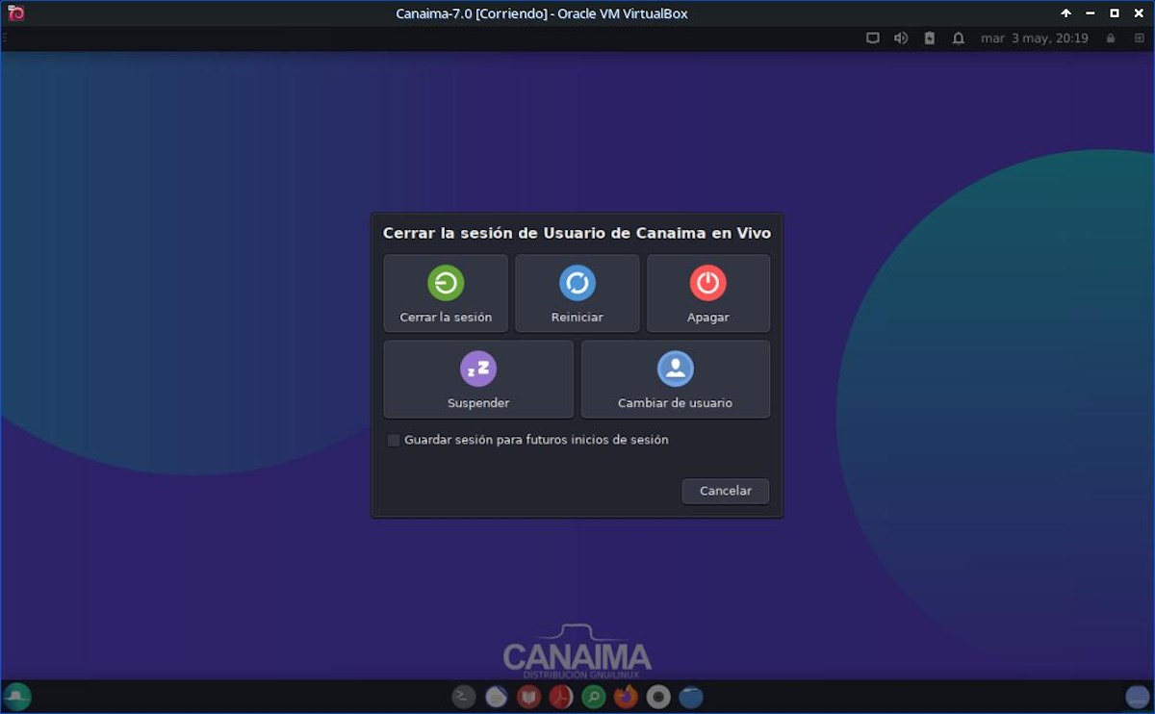
Task: Open the red book app in dock
Action: [x=528, y=697]
